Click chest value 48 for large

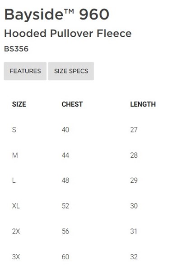point(65,180)
